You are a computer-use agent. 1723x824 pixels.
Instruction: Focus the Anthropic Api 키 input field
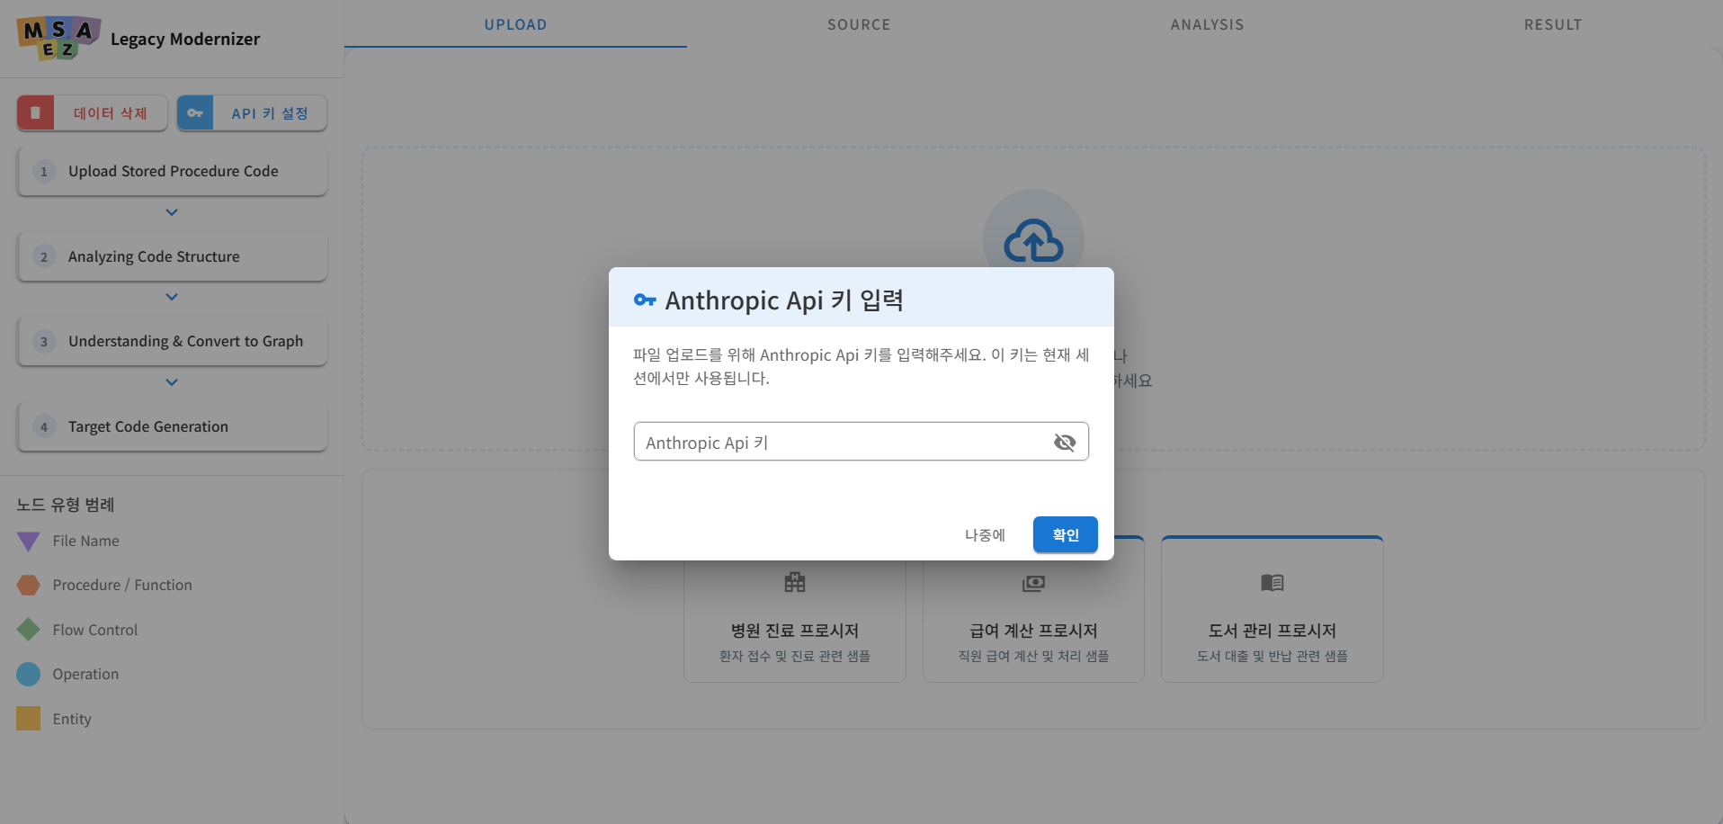pos(861,442)
